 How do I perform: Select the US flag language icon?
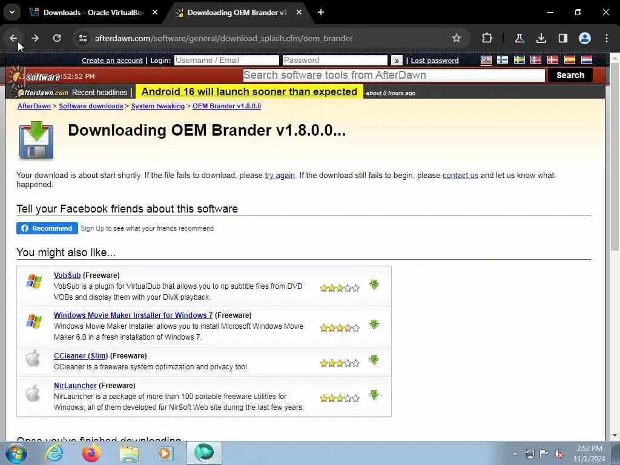click(486, 60)
